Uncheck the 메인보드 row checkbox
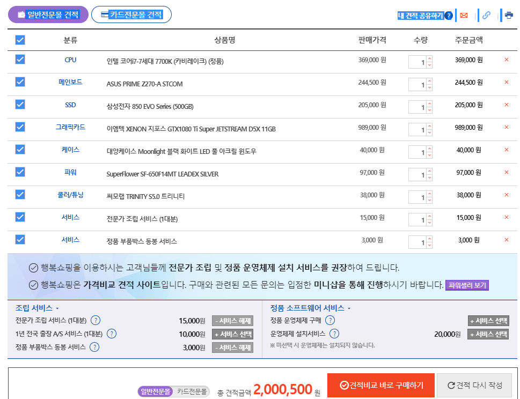Screen dimensions: 520x399 [20, 82]
